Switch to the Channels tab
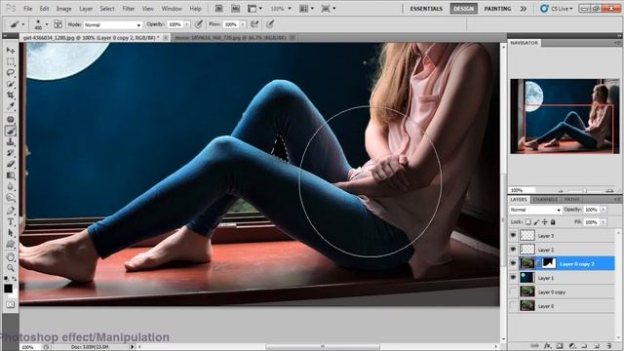The image size is (624, 351). click(545, 199)
